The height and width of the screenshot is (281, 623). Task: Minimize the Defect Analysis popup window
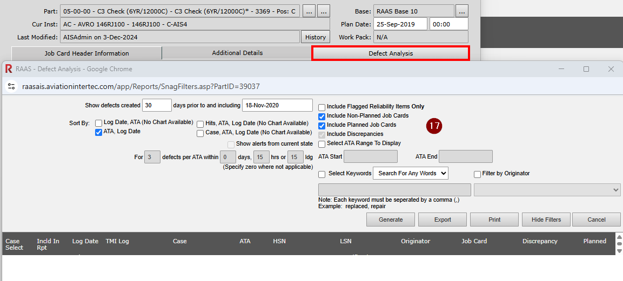tap(561, 69)
